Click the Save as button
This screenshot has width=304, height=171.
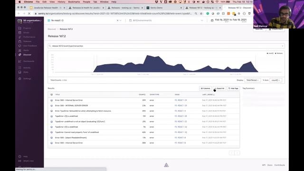[259, 29]
